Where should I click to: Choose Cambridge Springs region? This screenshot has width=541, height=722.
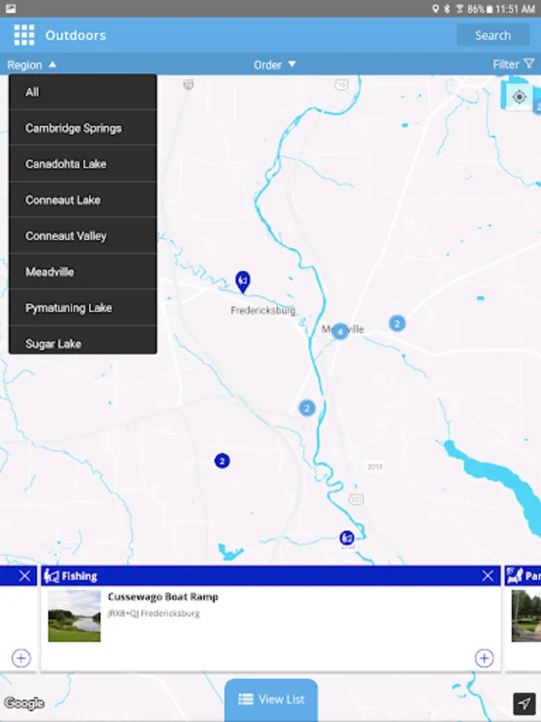[x=83, y=128]
